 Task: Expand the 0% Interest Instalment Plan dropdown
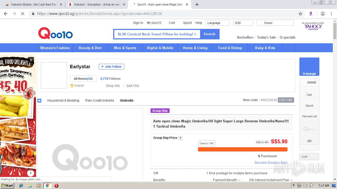click(271, 180)
